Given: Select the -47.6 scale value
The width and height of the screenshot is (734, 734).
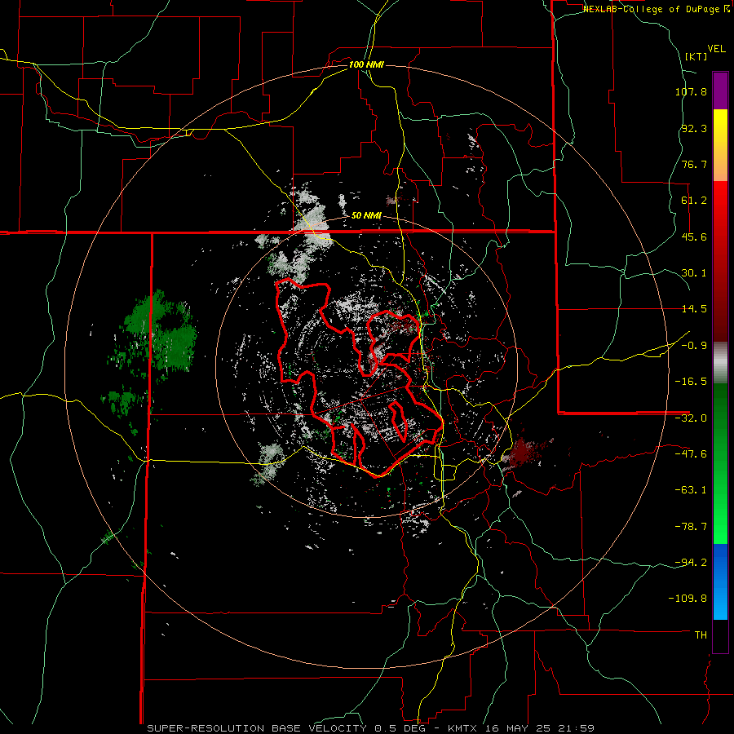Looking at the screenshot, I should tap(691, 454).
